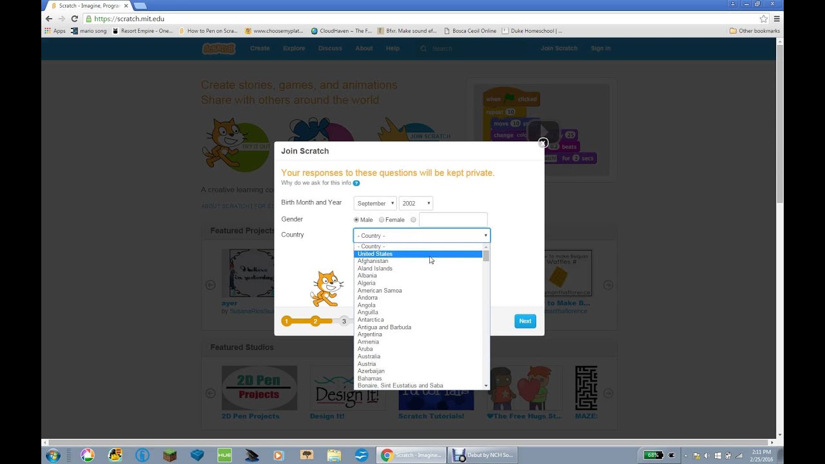Open Help in Scratch navigation
825x464 pixels.
tap(393, 48)
